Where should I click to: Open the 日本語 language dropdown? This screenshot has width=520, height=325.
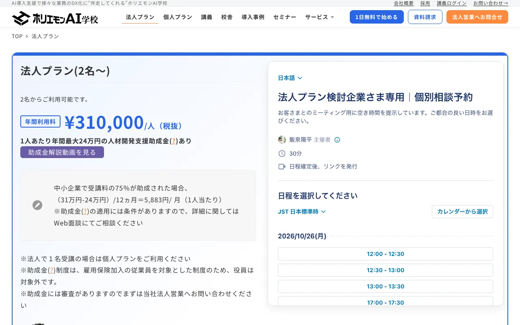pos(290,78)
